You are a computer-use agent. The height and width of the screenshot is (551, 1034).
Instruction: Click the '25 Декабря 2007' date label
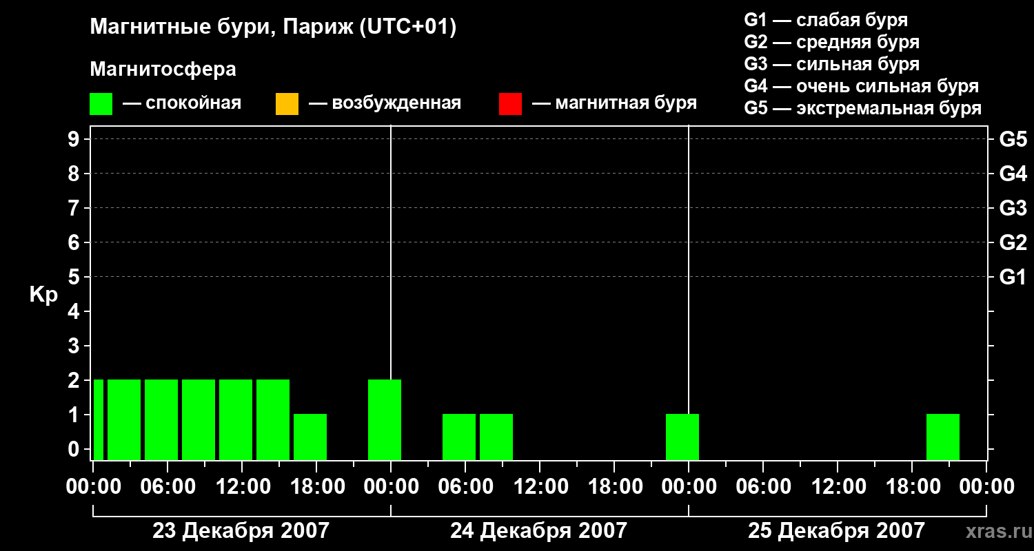(836, 531)
